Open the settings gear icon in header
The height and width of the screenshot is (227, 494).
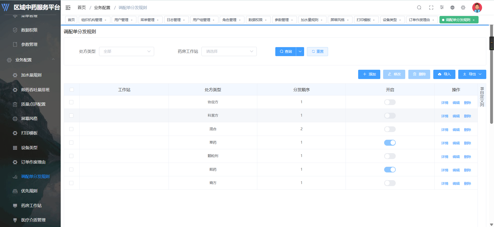point(463,7)
